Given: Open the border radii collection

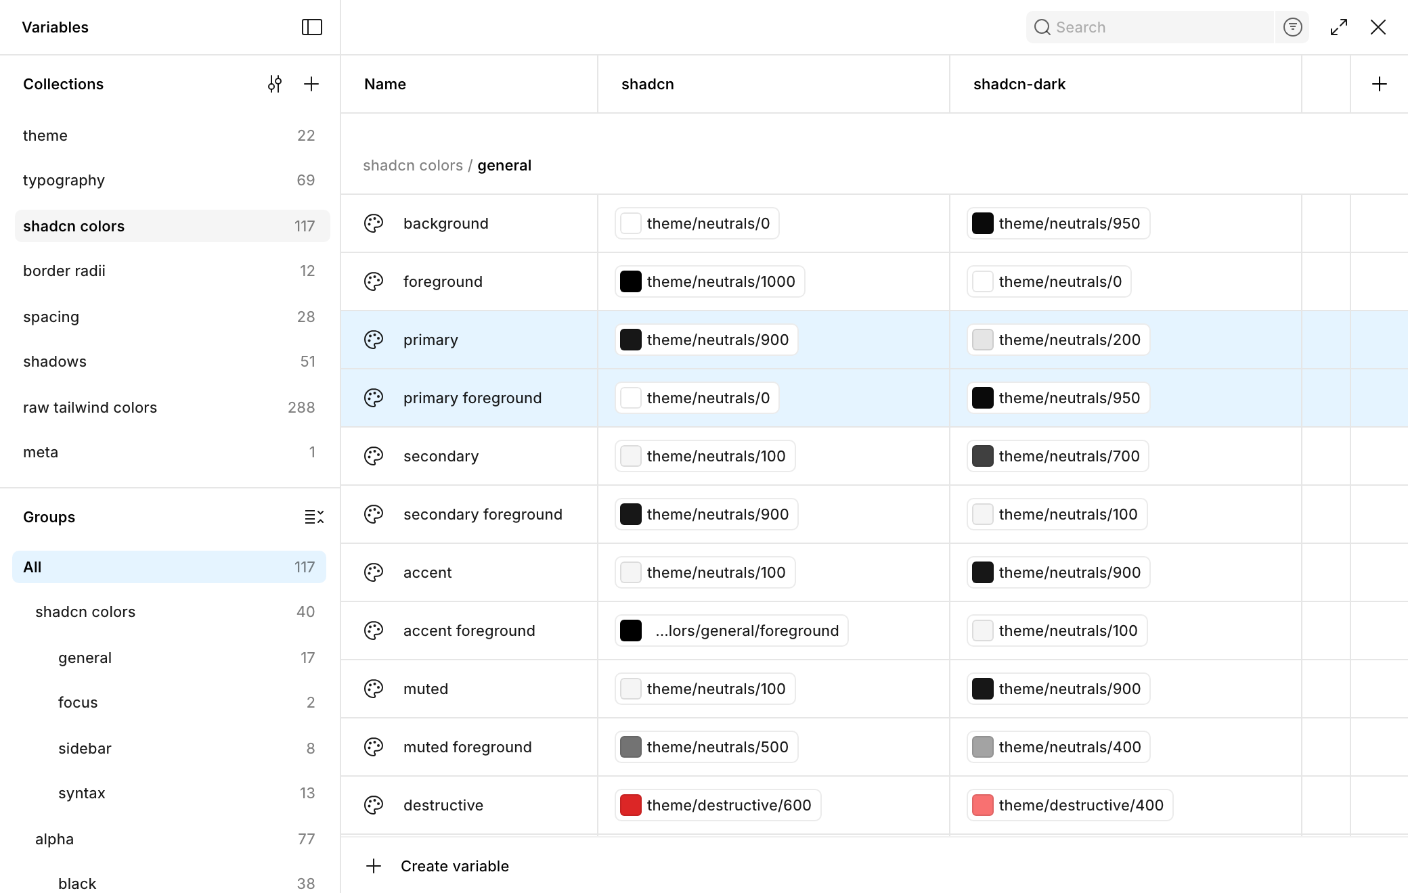Looking at the screenshot, I should tap(172, 271).
